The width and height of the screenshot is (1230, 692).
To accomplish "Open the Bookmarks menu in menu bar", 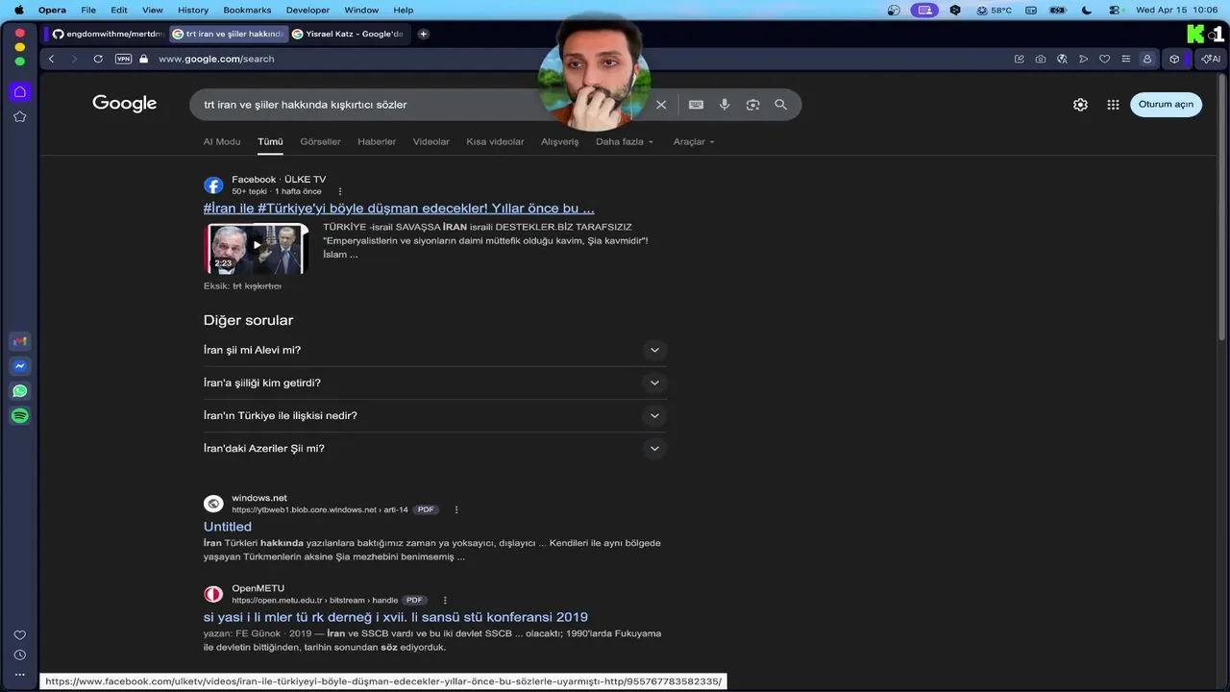I will (247, 10).
